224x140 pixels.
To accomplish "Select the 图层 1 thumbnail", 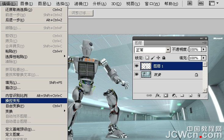I will 146,66.
